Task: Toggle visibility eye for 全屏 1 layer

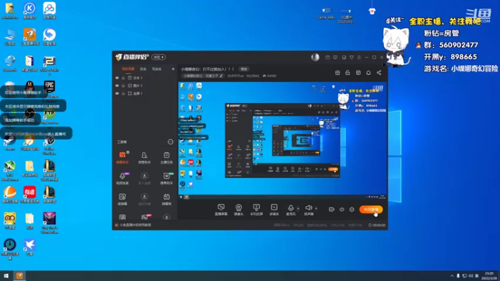Action: click(x=117, y=93)
